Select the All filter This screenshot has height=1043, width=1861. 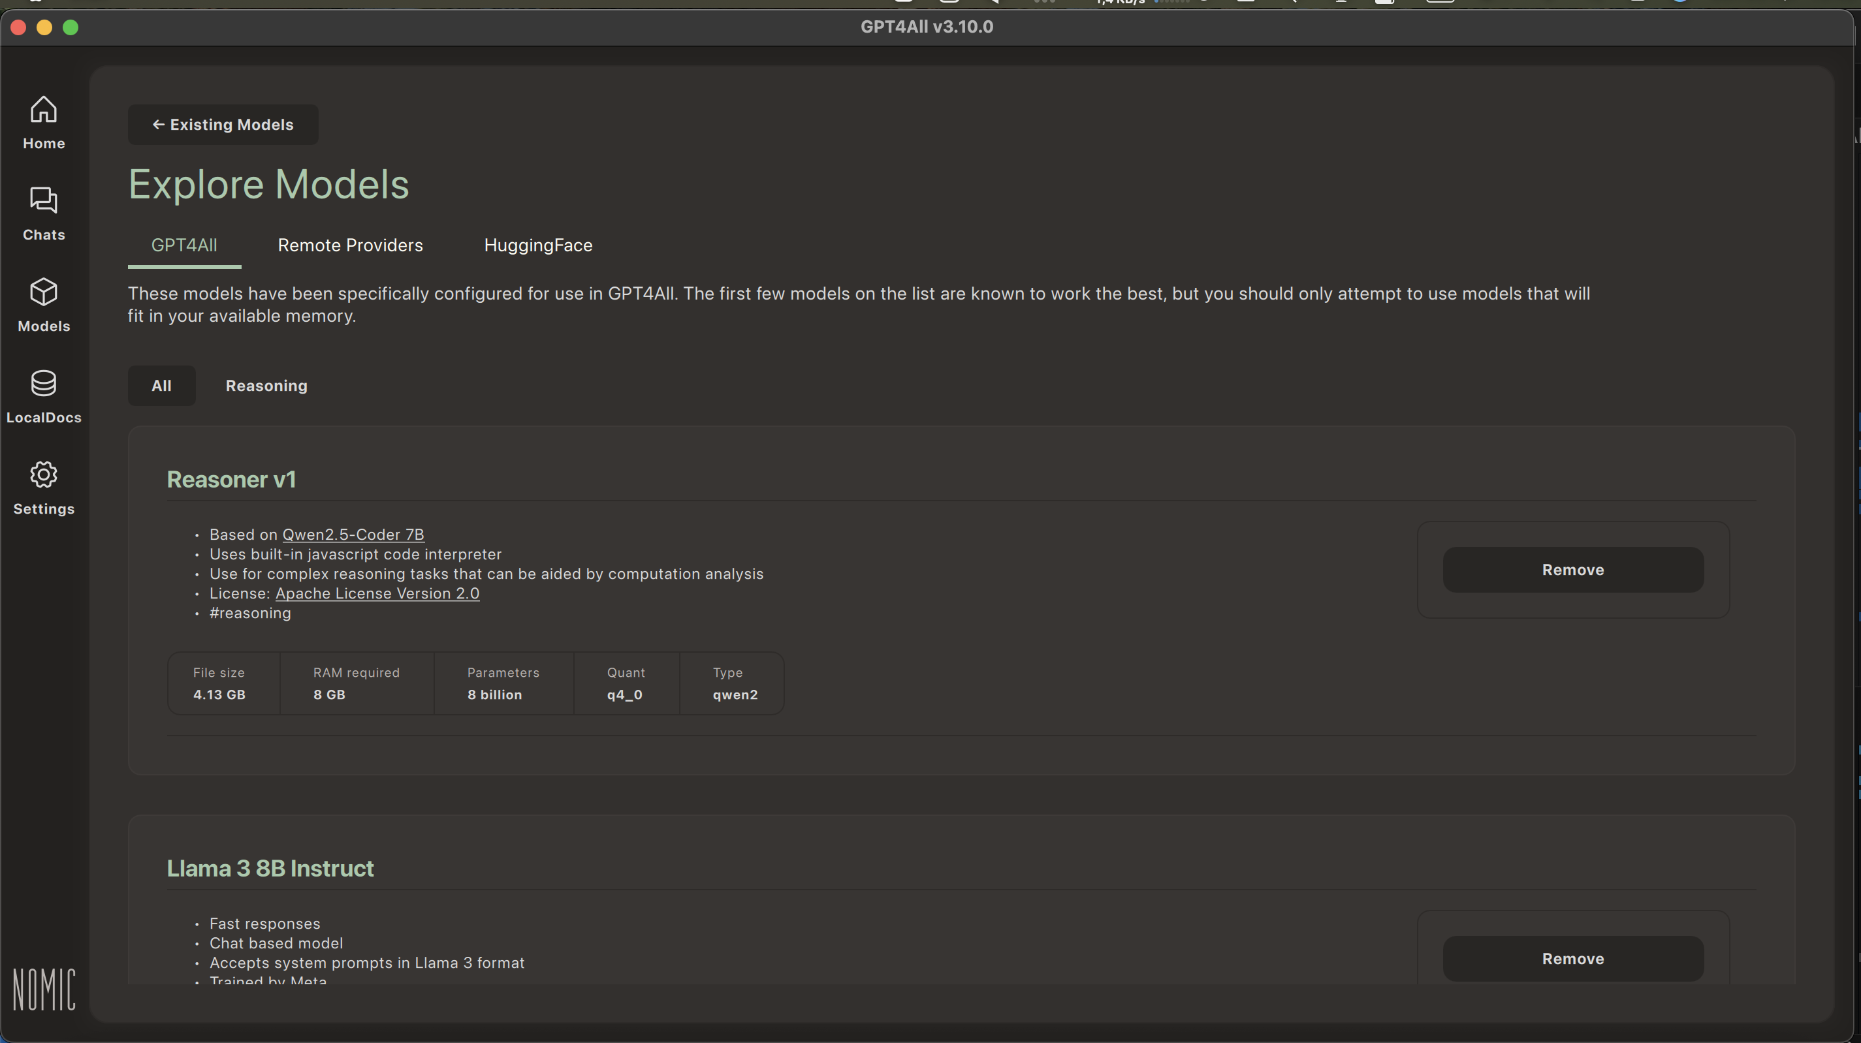161,386
